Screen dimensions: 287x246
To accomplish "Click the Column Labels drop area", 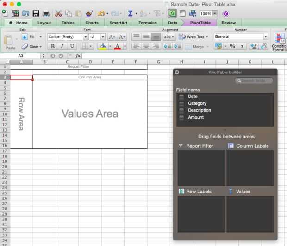I will tap(250, 168).
